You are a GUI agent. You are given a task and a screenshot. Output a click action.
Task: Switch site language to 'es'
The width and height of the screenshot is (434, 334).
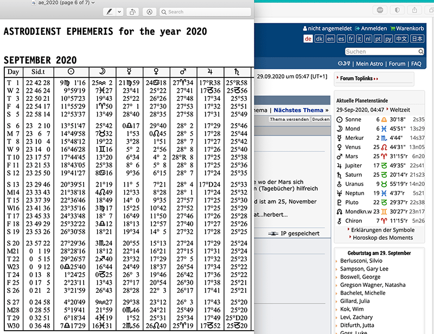click(341, 38)
